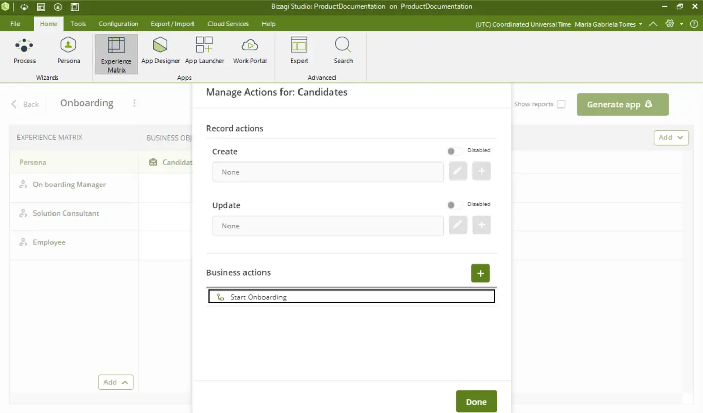Screen dimensions: 703x413
Task: Open the Export / Import tab
Action: (x=172, y=24)
